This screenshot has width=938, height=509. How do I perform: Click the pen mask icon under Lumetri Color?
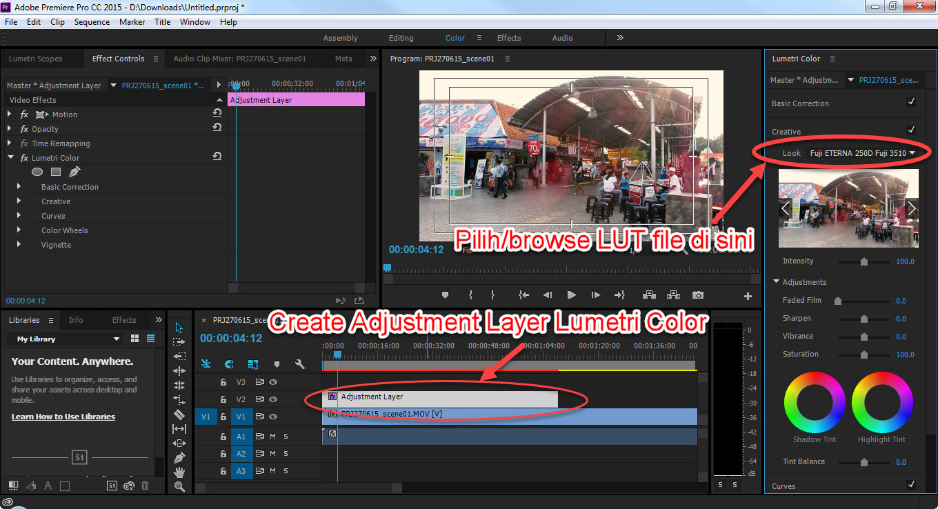click(x=74, y=172)
